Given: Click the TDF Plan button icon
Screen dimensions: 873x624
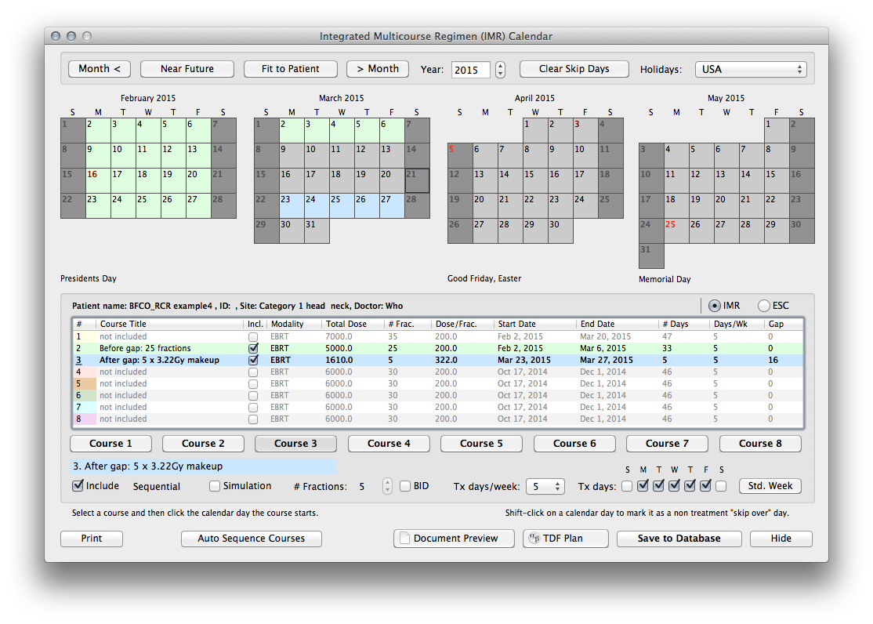Looking at the screenshot, I should (535, 539).
